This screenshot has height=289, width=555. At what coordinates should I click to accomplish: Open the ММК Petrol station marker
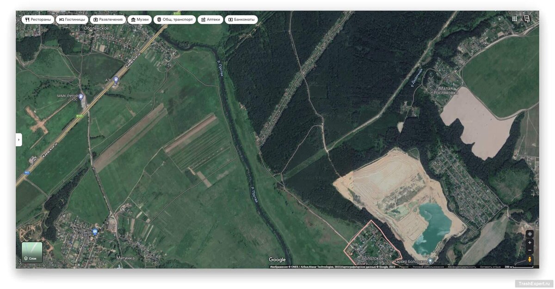click(x=81, y=97)
